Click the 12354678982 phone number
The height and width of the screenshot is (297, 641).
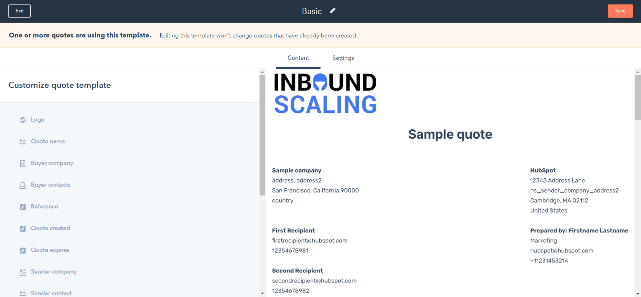point(291,291)
